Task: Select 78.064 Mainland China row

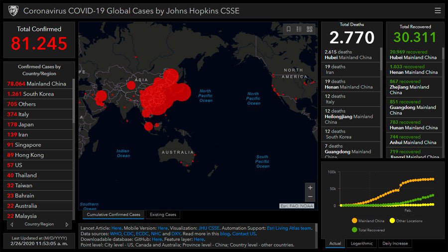Action: [x=38, y=84]
